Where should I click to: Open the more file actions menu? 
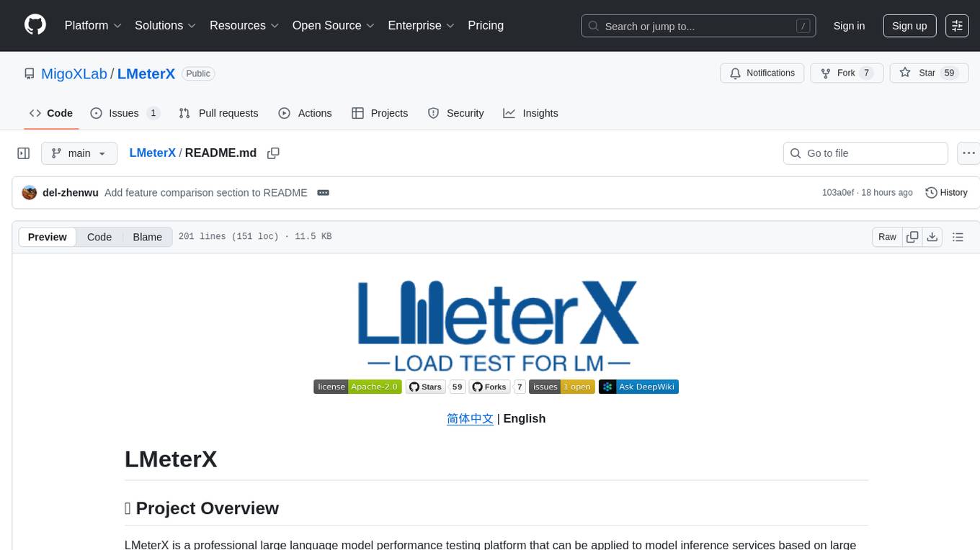pyautogui.click(x=969, y=153)
